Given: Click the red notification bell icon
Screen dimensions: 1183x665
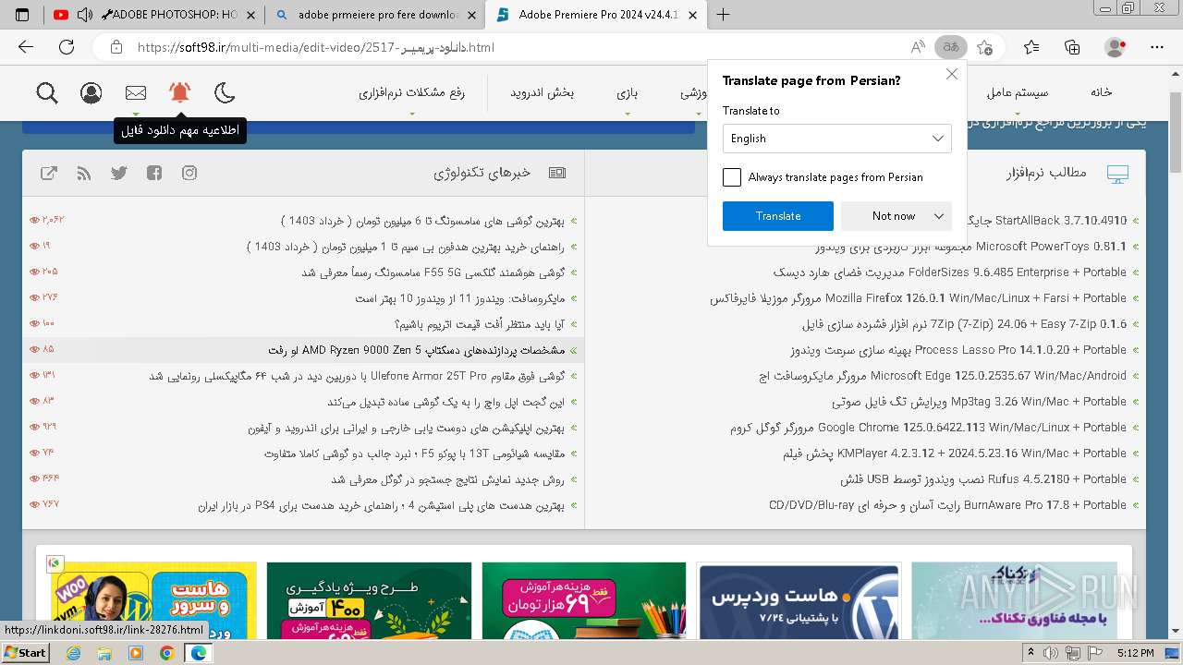Looking at the screenshot, I should [179, 92].
